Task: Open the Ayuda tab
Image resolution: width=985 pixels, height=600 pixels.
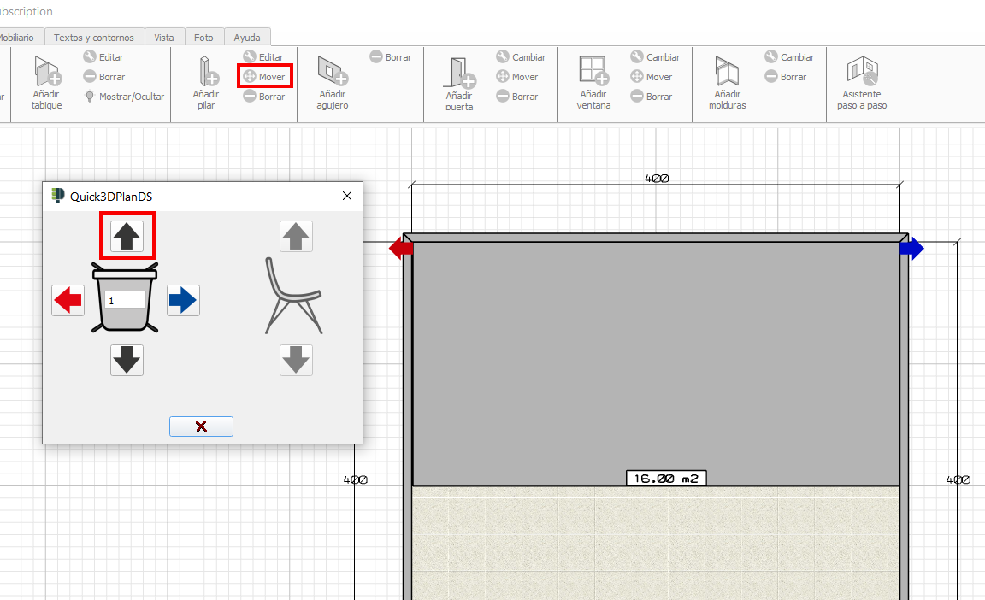Action: [x=247, y=38]
